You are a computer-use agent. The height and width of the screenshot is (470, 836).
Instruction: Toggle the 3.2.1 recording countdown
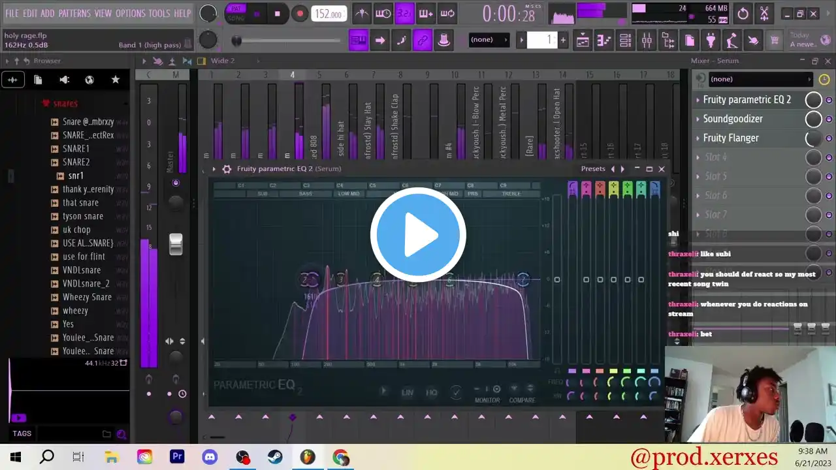405,13
